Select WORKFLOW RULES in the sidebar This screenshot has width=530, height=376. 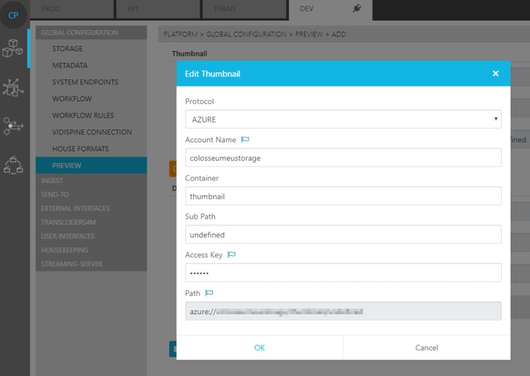[83, 115]
